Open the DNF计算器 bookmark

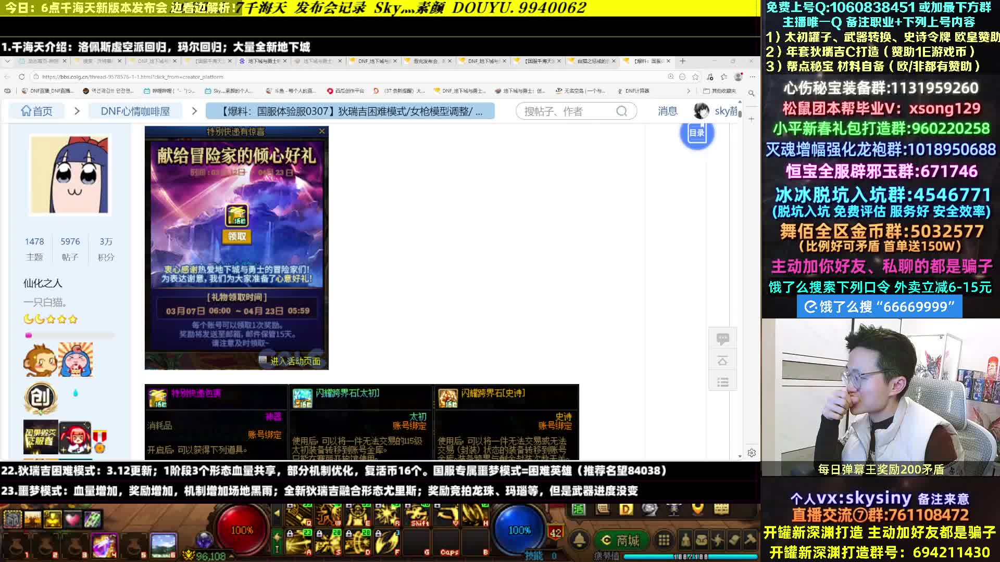pyautogui.click(x=634, y=91)
